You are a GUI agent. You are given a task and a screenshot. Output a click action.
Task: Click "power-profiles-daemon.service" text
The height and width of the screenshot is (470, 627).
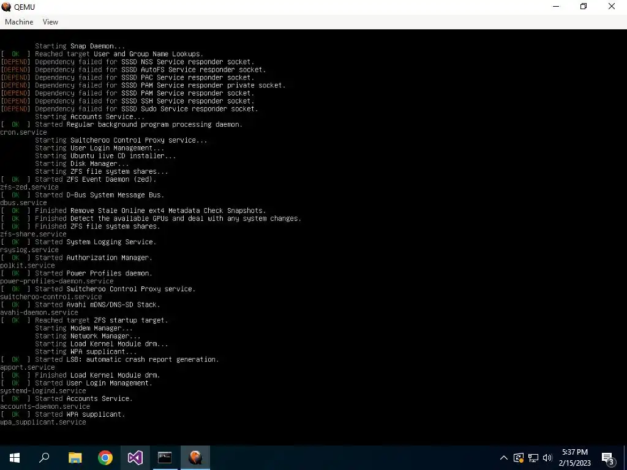(57, 281)
